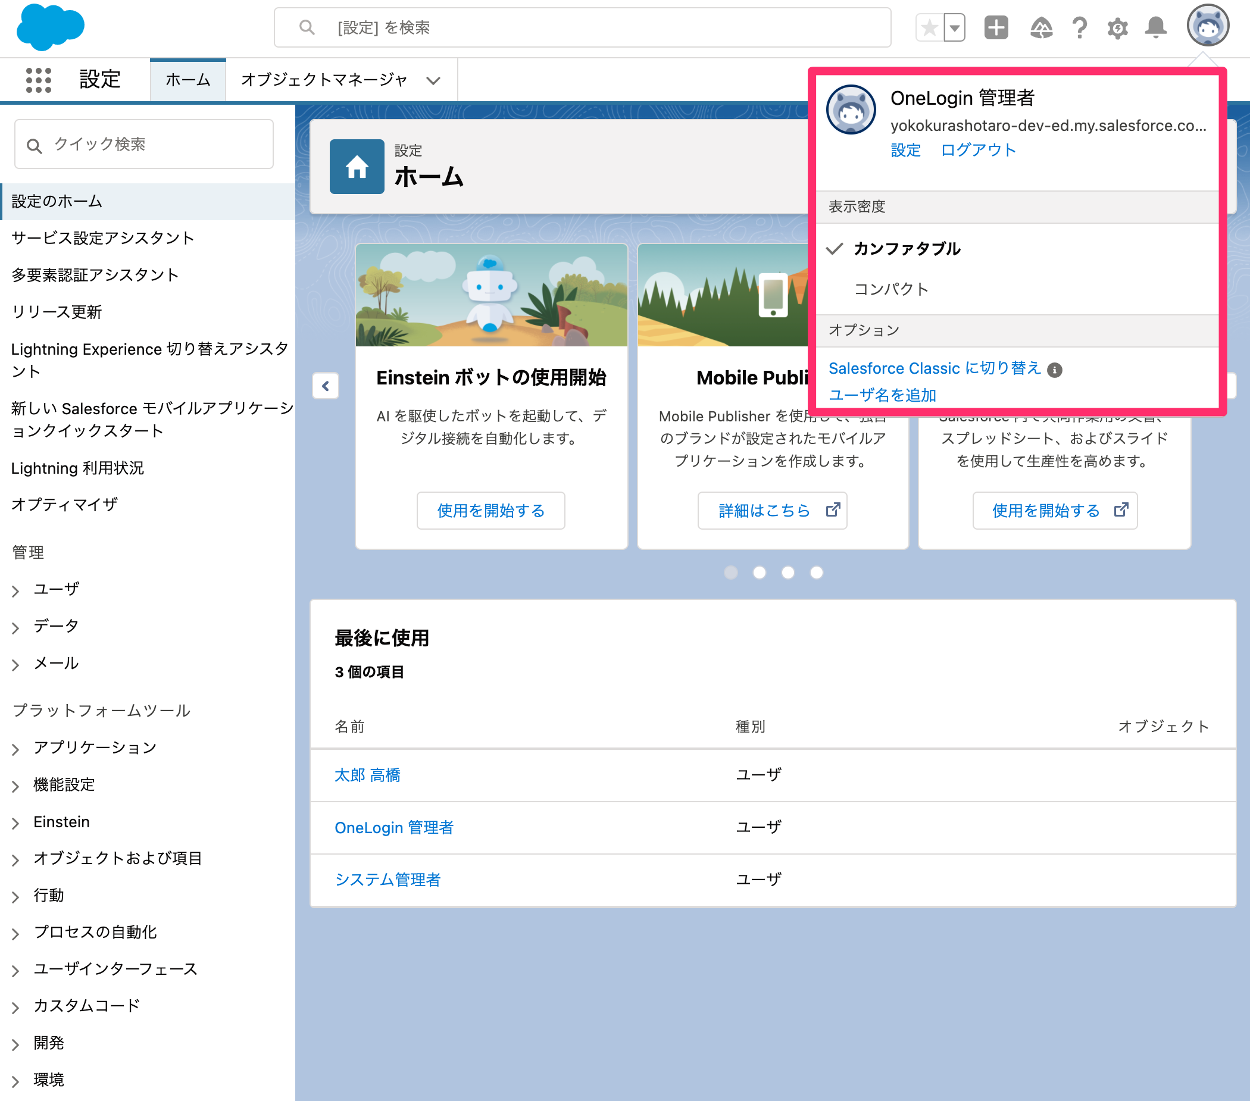Click the Mobile Publisher card illustration
Viewport: 1250px width, 1101px height.
click(723, 295)
